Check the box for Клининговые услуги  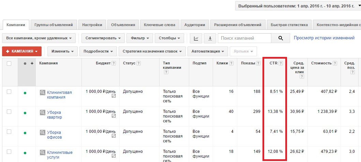click(9, 151)
